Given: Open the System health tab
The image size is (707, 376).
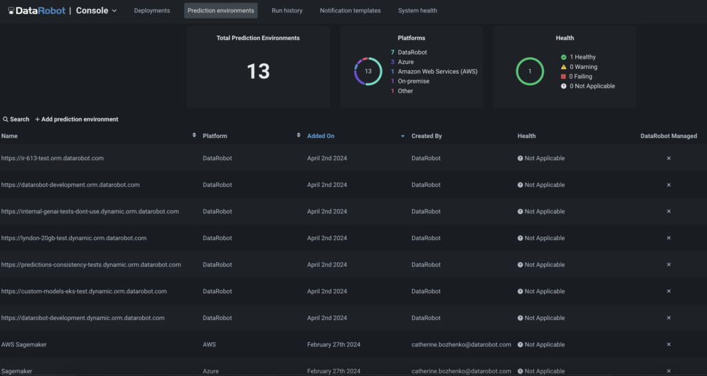Looking at the screenshot, I should pos(418,11).
